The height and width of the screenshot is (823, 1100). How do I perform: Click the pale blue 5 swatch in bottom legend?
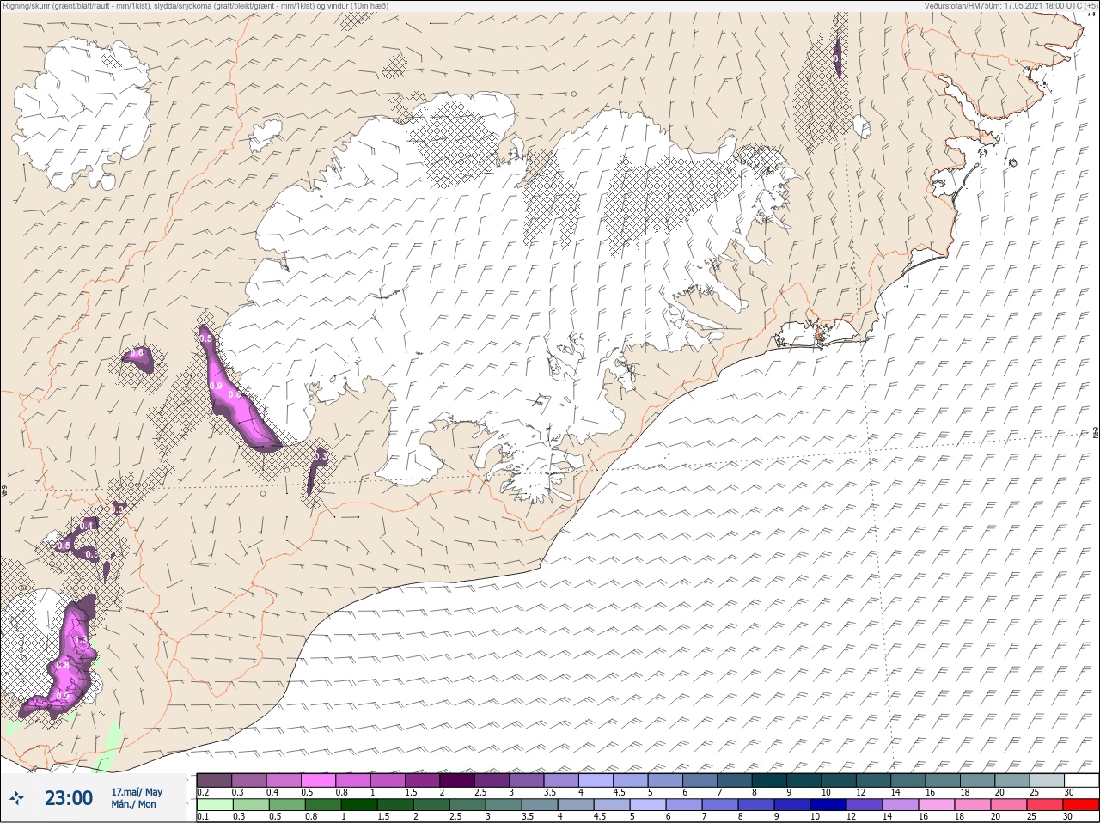(x=647, y=805)
